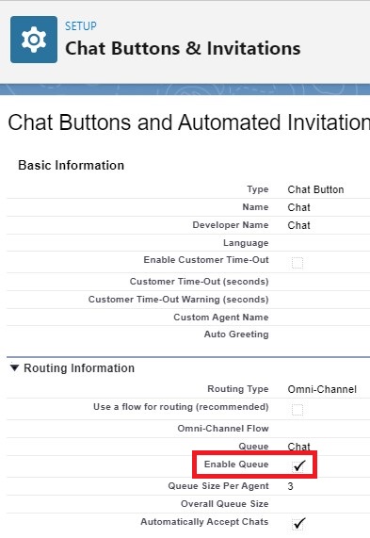The image size is (370, 538).
Task: Click the Routing Type label
Action: 238,389
